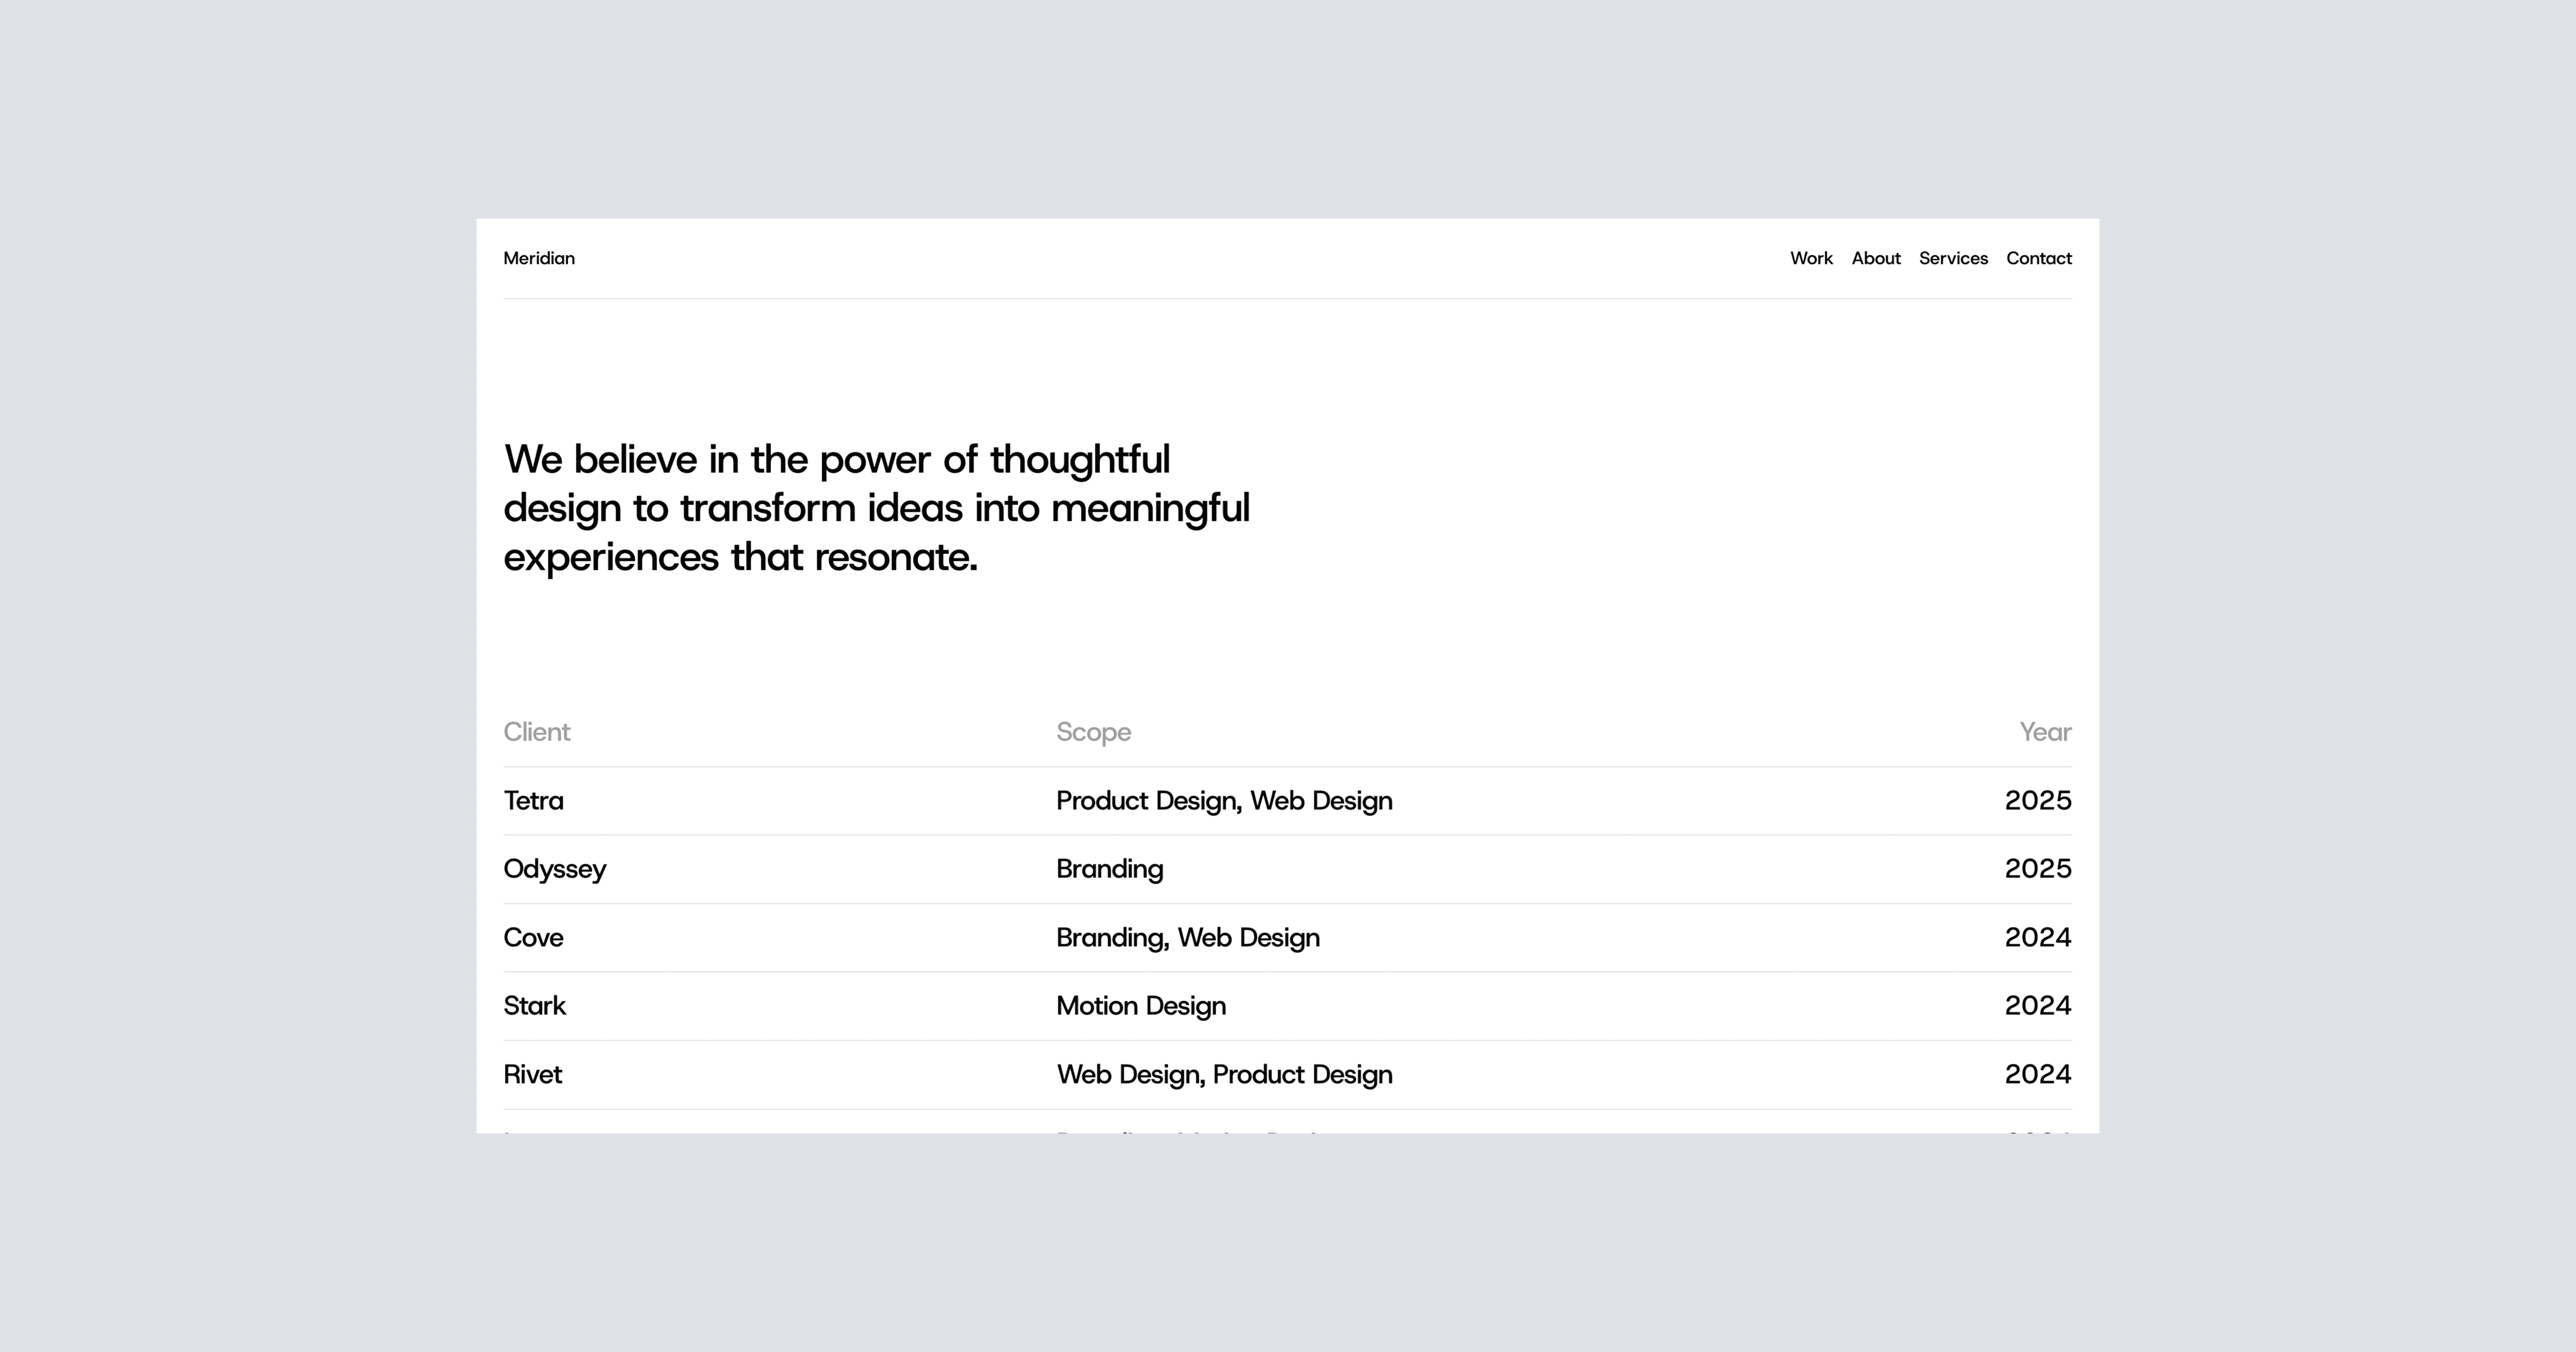
Task: Navigate to the Services section
Action: coord(1953,258)
